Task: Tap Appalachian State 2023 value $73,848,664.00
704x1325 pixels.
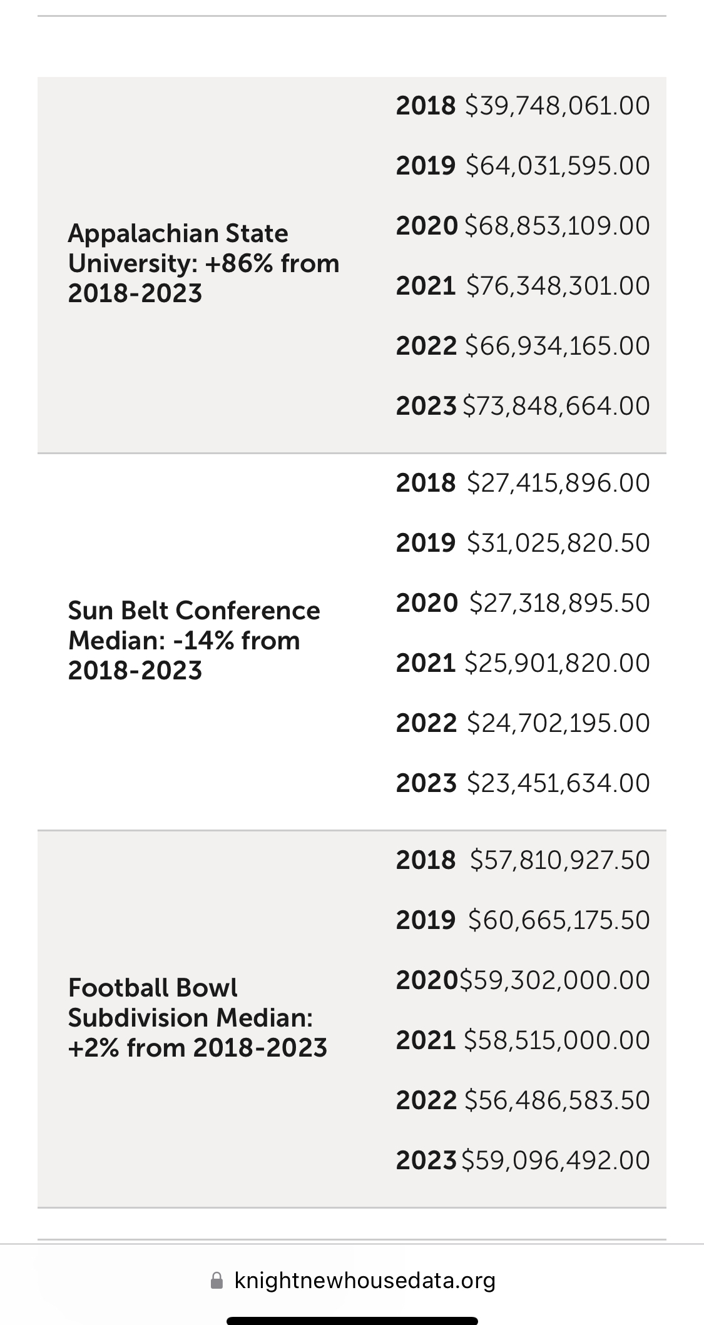Action: (x=556, y=406)
